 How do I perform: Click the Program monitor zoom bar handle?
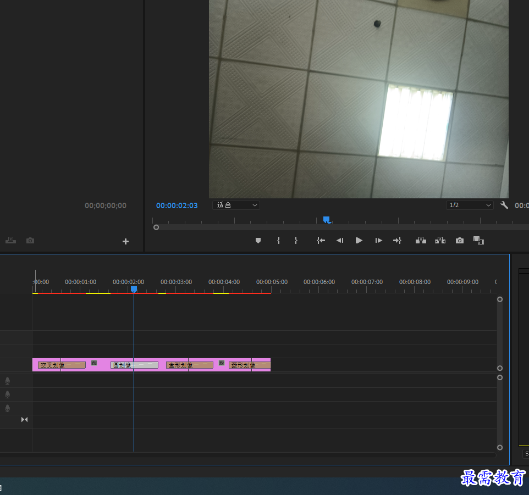pos(156,227)
